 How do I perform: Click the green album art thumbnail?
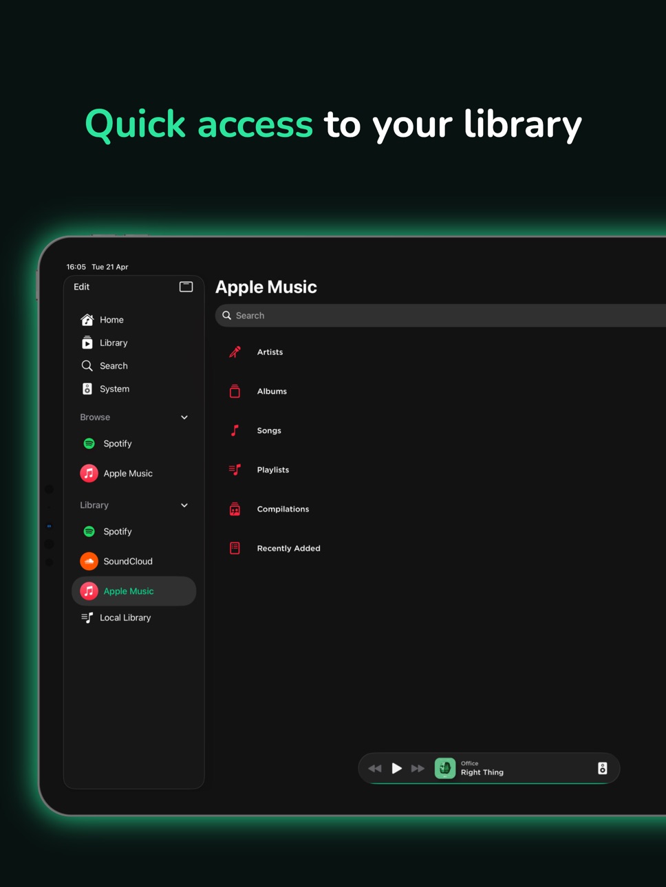(x=445, y=768)
